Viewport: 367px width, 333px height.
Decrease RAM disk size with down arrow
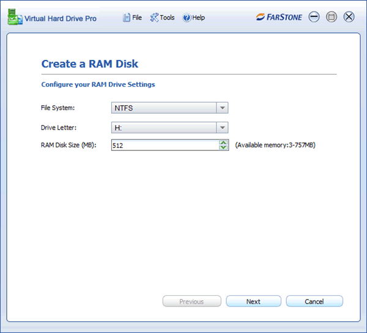click(223, 147)
